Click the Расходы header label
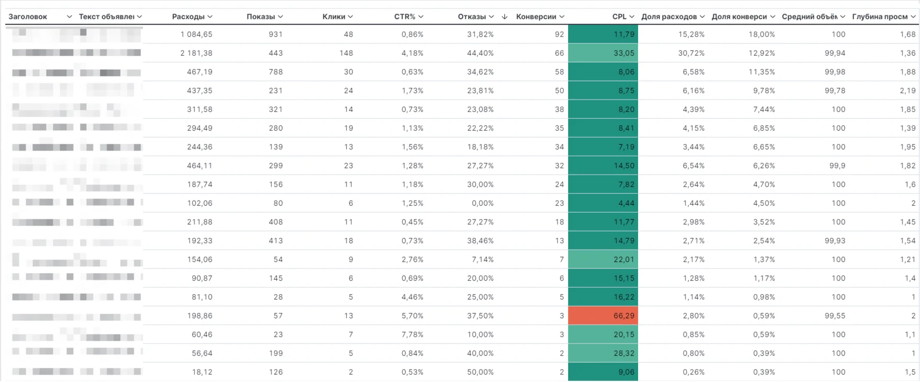920x382 pixels. (x=188, y=17)
